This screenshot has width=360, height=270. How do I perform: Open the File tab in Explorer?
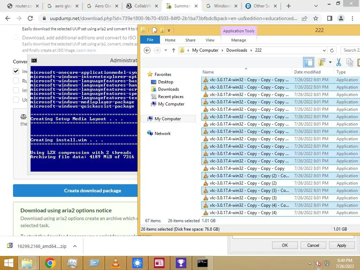tap(150, 40)
